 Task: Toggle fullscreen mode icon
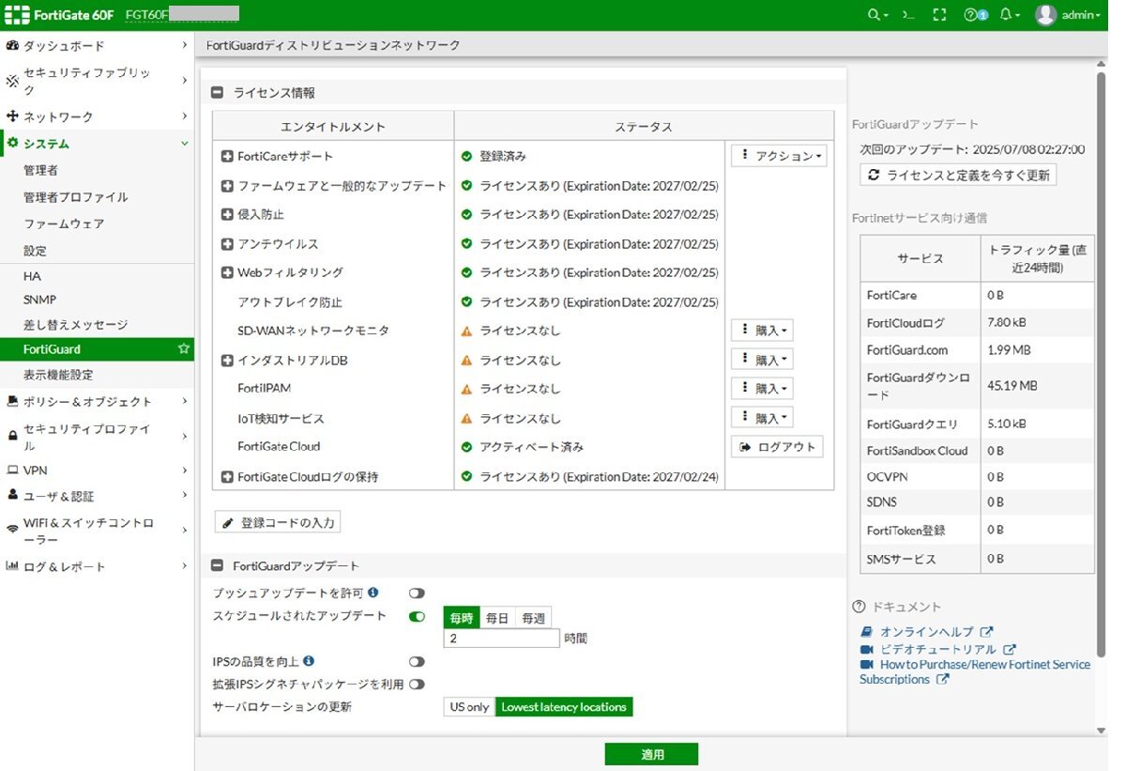point(939,15)
